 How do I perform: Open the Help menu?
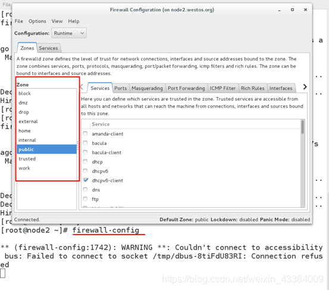pyautogui.click(x=74, y=21)
